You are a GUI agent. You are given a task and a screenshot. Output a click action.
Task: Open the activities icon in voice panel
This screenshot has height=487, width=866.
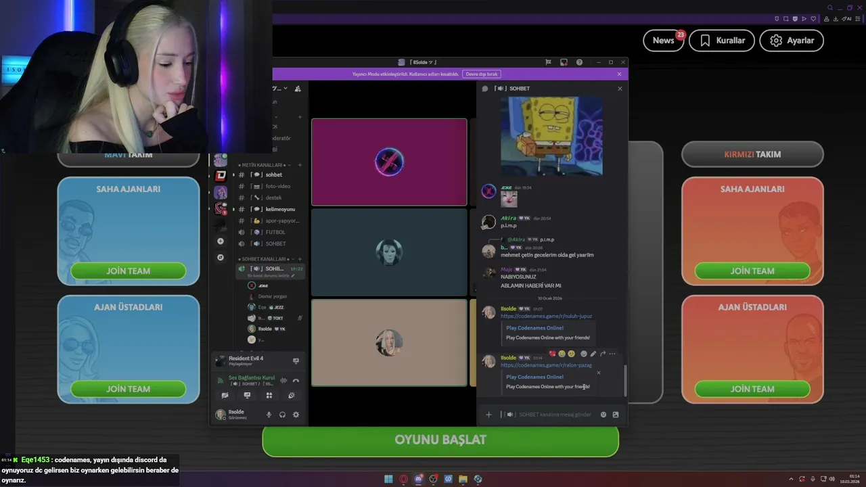coord(269,396)
